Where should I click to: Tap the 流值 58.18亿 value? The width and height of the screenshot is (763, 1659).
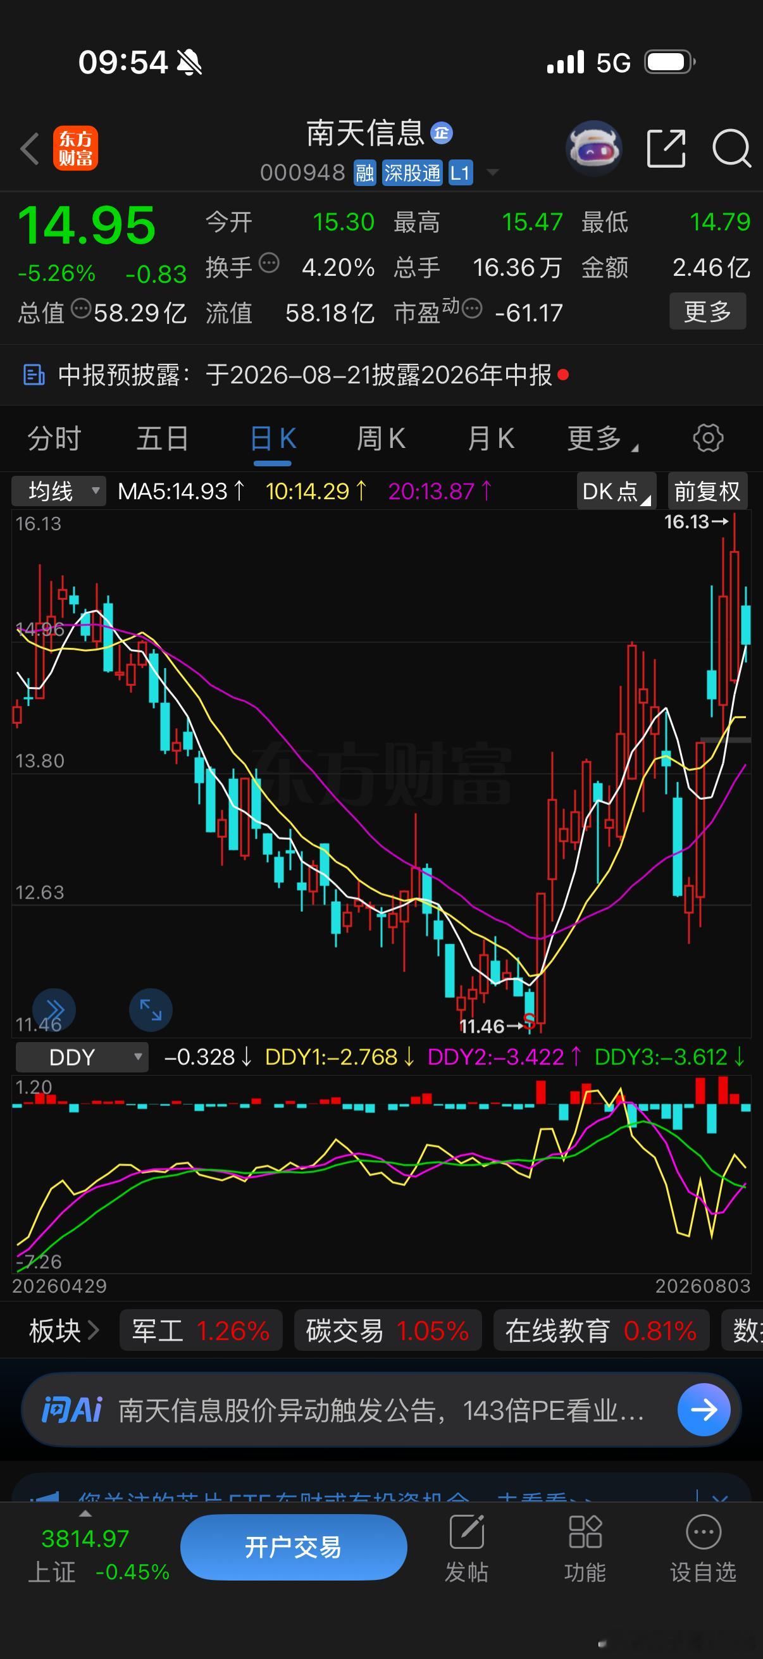tap(330, 313)
